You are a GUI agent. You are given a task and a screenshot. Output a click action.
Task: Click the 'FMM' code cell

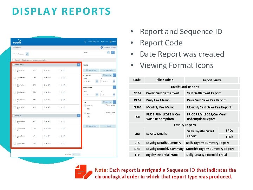[x=137, y=107]
